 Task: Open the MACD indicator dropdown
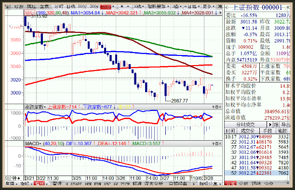(33, 144)
